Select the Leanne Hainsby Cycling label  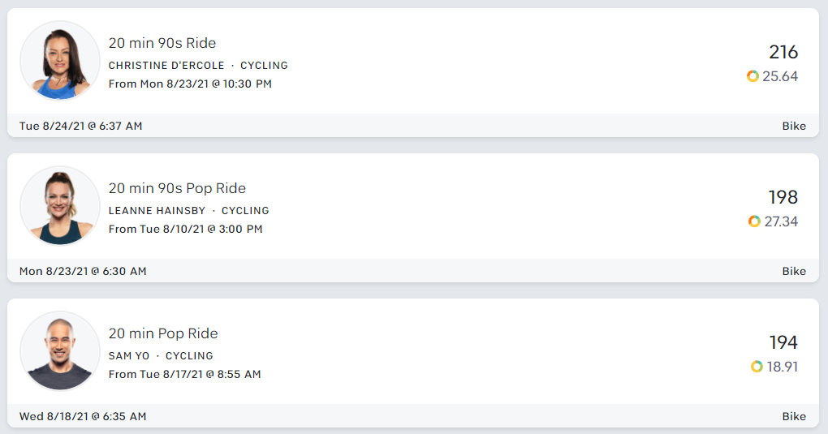[x=188, y=211]
